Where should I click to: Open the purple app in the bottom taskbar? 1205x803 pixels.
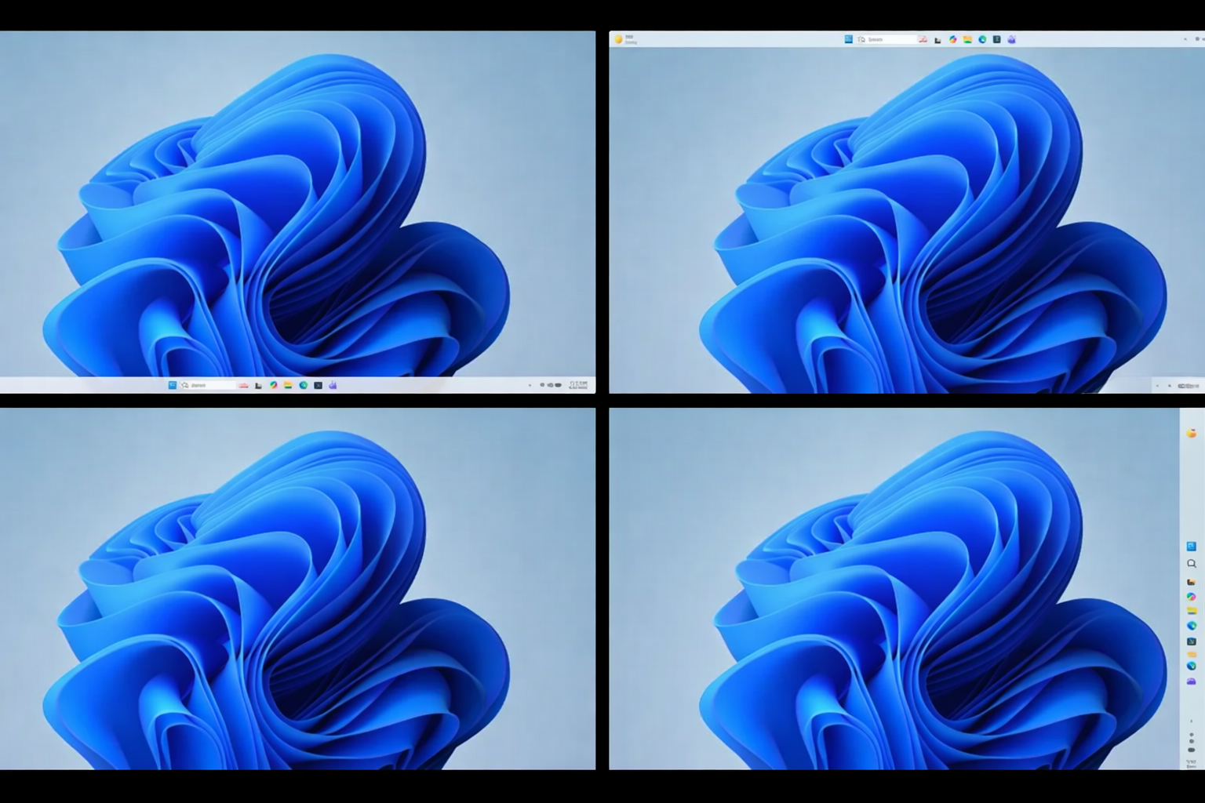[333, 385]
